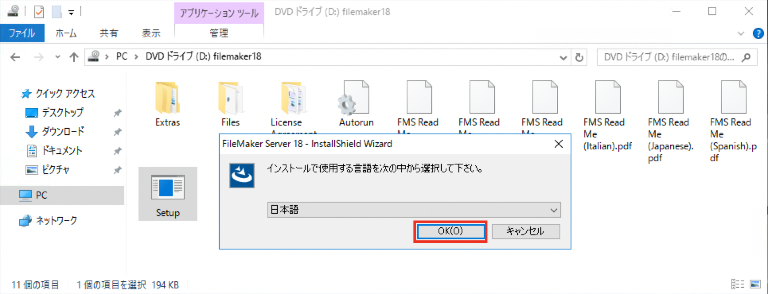Screen dimensions: 768x294
Task: Open ドキュメント in navigation pane
Action: [x=62, y=151]
